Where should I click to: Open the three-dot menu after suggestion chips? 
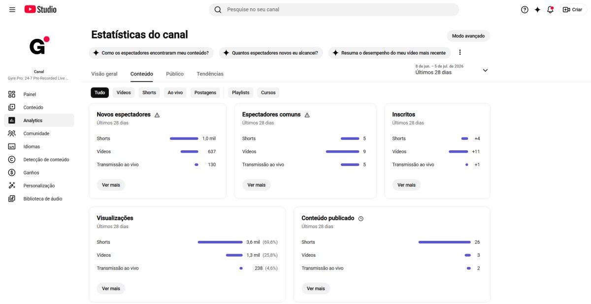(460, 52)
